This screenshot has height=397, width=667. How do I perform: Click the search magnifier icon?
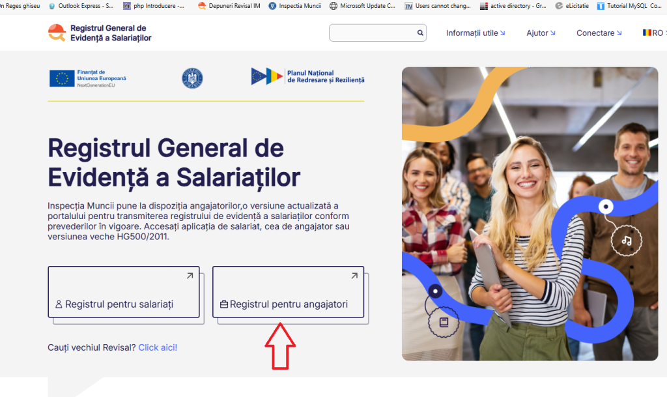(x=420, y=33)
